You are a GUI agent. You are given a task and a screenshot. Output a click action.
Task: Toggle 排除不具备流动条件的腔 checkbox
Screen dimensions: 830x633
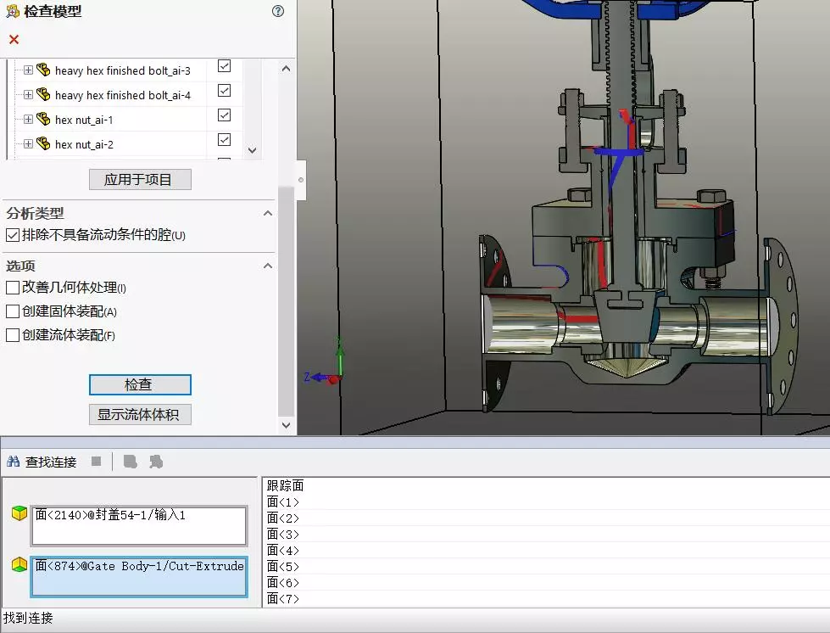click(x=13, y=235)
